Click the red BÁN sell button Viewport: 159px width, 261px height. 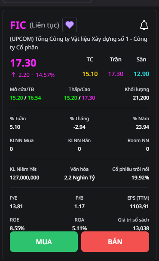click(115, 242)
